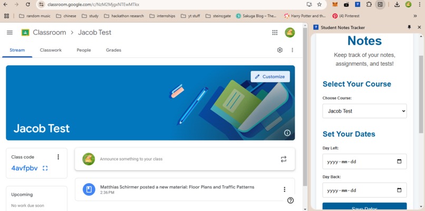Open the Pinterest bookmark
This screenshot has height=211, width=425.
(346, 16)
